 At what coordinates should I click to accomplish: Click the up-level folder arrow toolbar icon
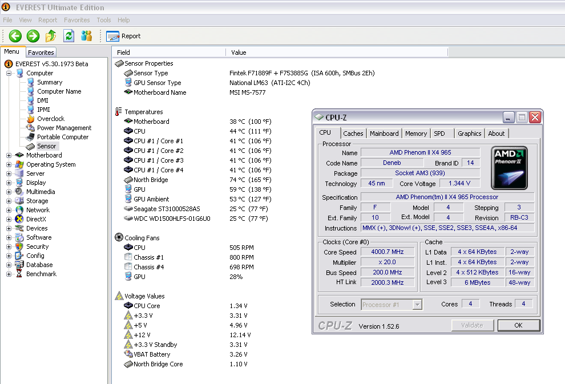[x=51, y=36]
